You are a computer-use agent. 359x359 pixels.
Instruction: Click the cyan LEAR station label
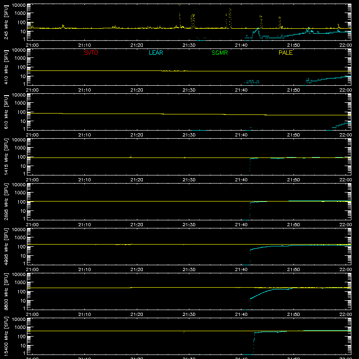156,53
